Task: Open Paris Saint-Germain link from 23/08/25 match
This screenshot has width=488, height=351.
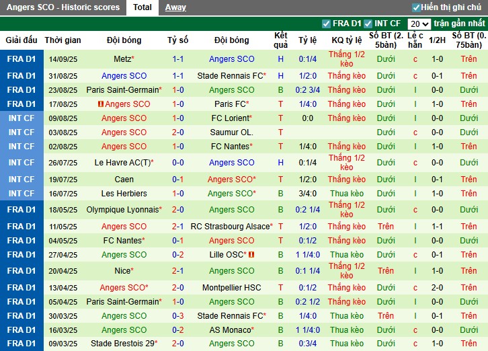Action: point(123,90)
